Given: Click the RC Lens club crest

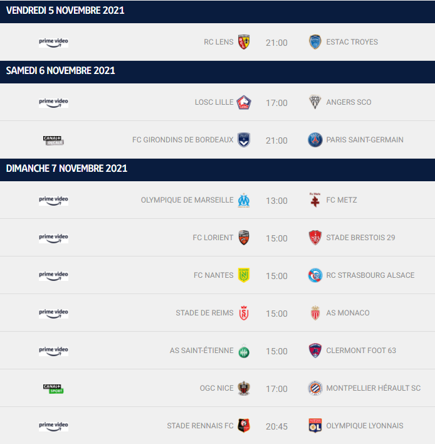Looking at the screenshot, I should (244, 42).
